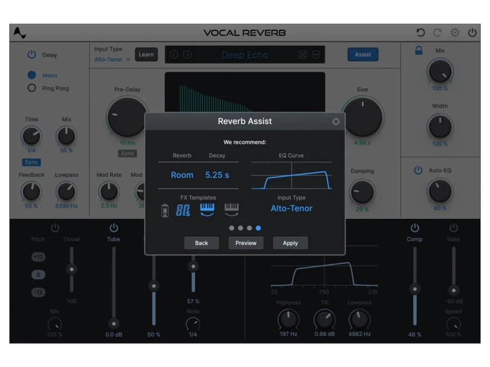
Task: Click the Pre-Delay knob
Action: click(x=127, y=117)
